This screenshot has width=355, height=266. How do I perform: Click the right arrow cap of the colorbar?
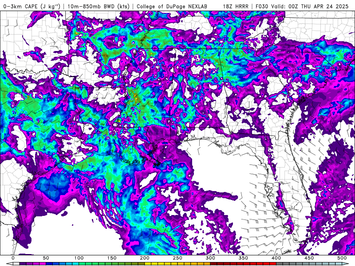(345, 264)
